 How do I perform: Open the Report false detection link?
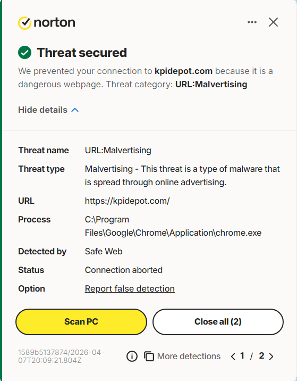[x=130, y=288]
